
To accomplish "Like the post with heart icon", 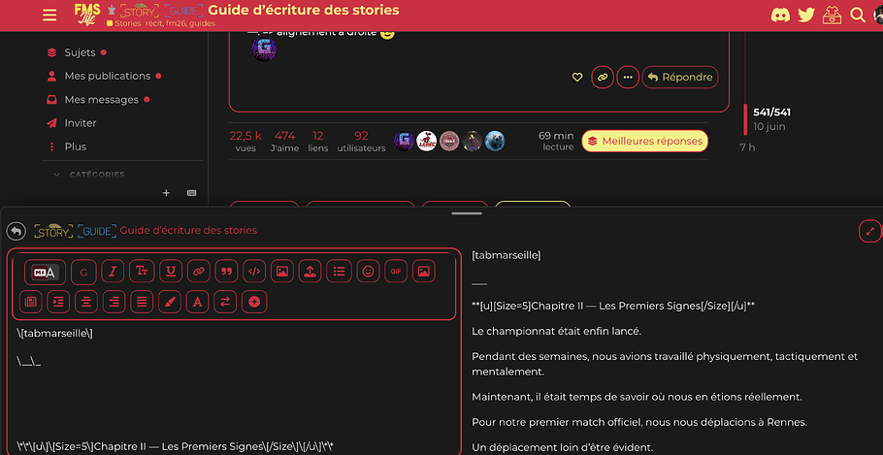I will pyautogui.click(x=577, y=78).
